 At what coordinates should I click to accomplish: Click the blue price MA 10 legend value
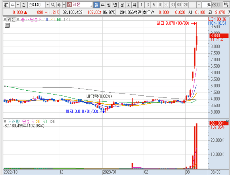point(46,20)
